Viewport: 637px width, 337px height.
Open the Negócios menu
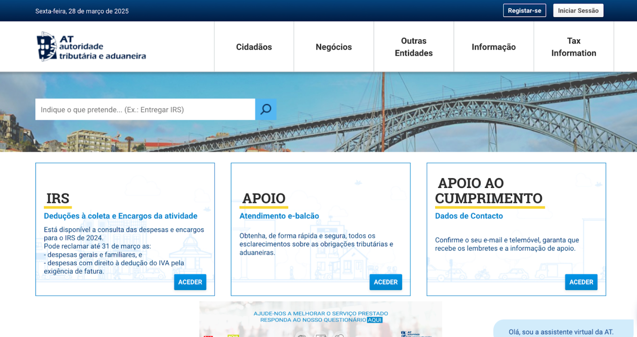[x=333, y=47]
